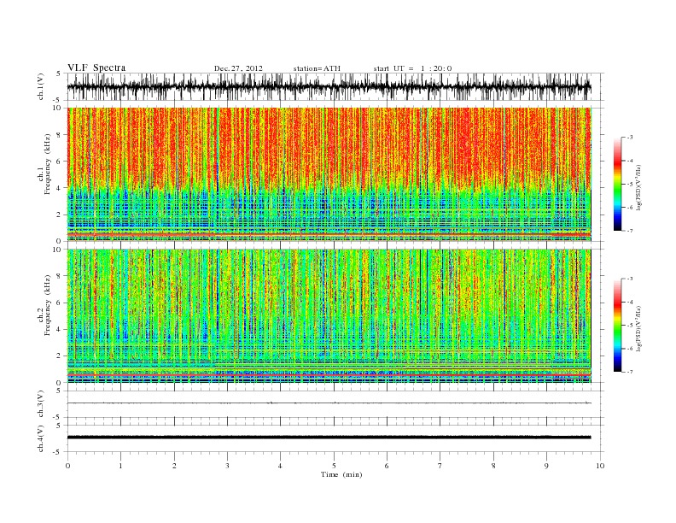Click the time axis tick label '0'
Image resolution: width=676 pixels, height=523 pixels.
[x=67, y=466]
